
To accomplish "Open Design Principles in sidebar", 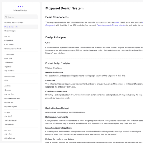I will [x=10, y=31].
